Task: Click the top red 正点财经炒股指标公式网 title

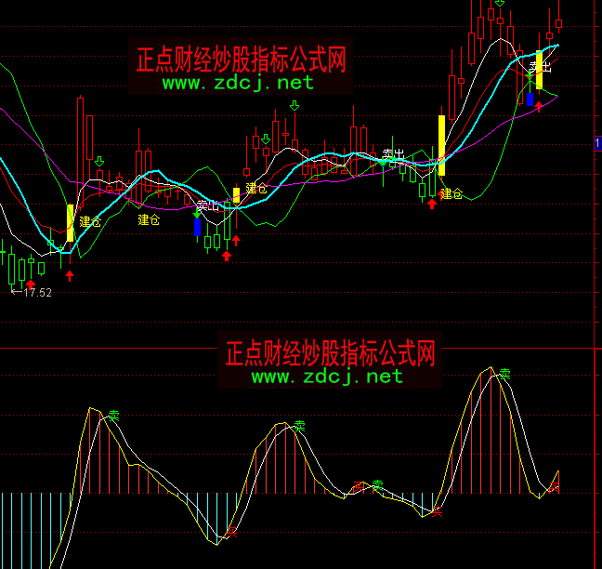Action: click(x=241, y=61)
